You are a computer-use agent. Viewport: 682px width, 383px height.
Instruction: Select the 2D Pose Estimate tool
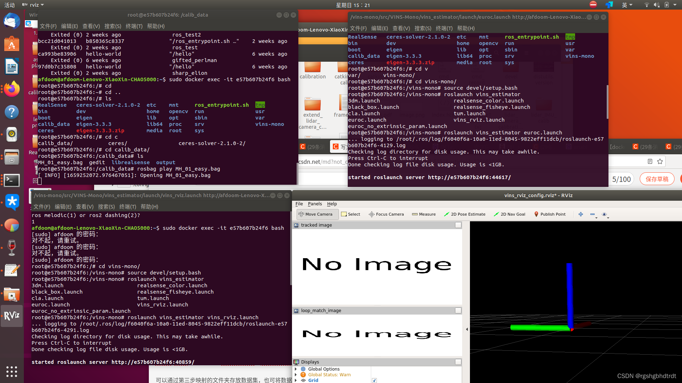coord(465,214)
